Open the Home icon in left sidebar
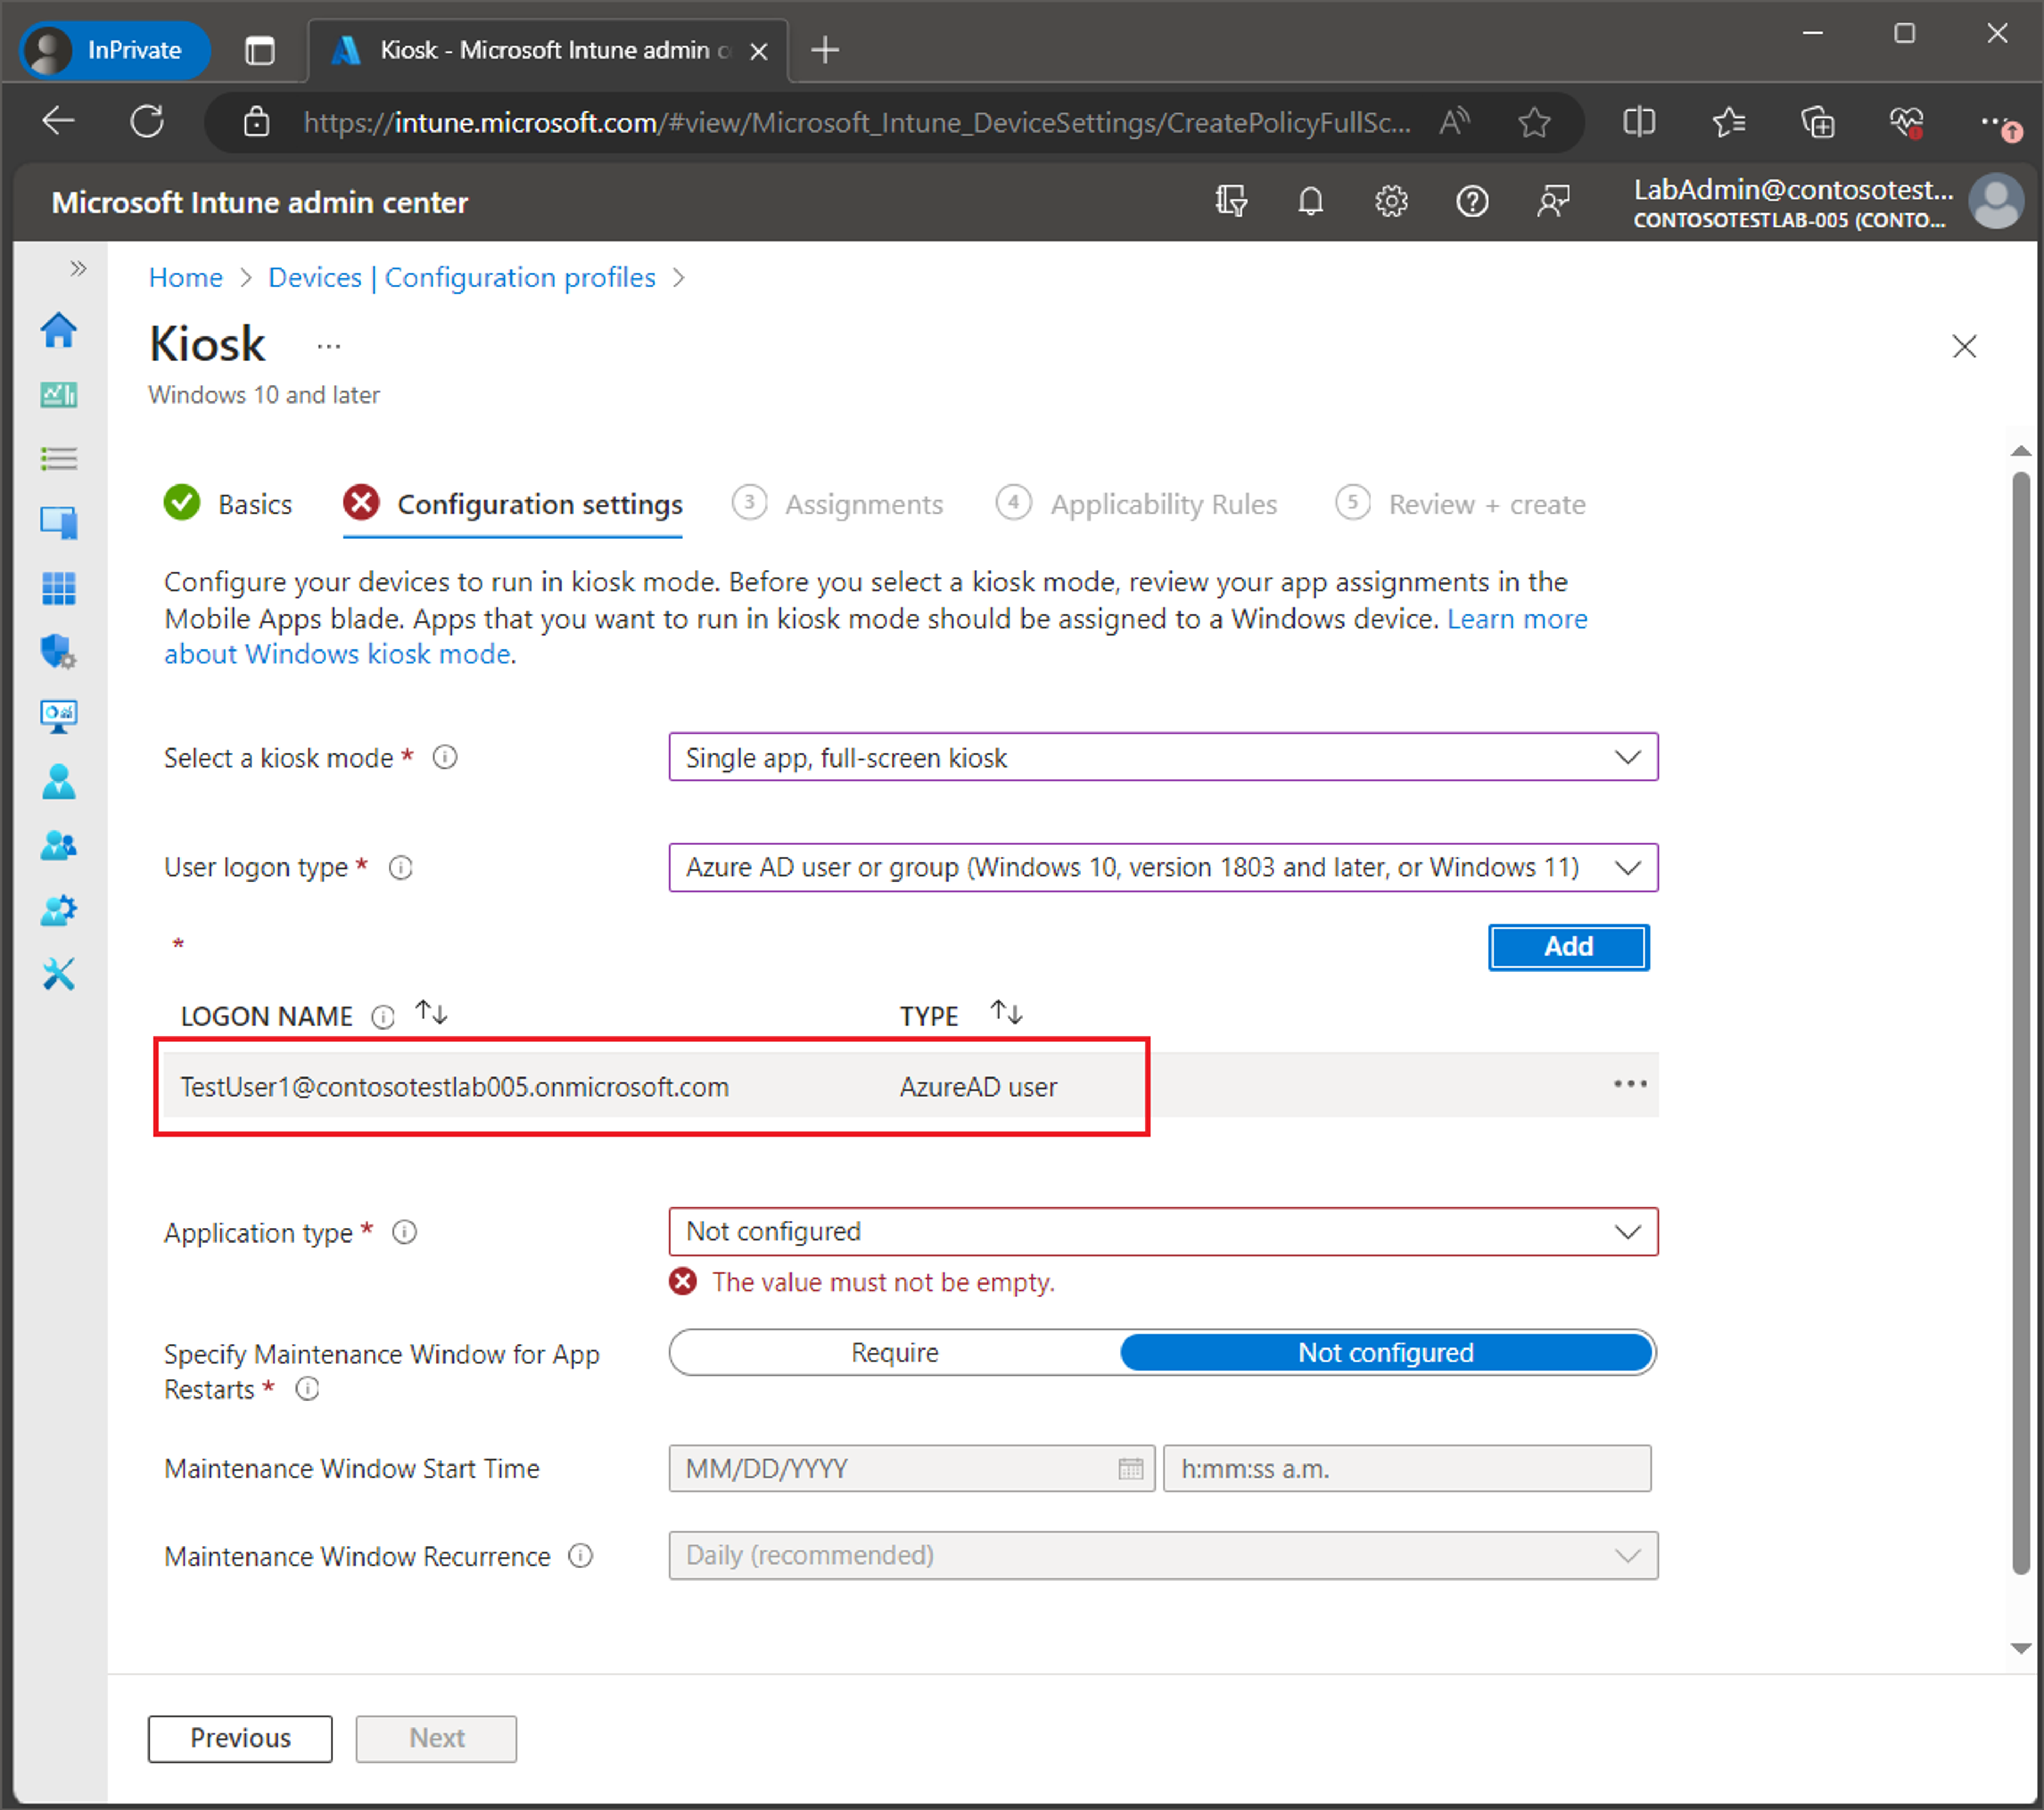 [x=59, y=330]
